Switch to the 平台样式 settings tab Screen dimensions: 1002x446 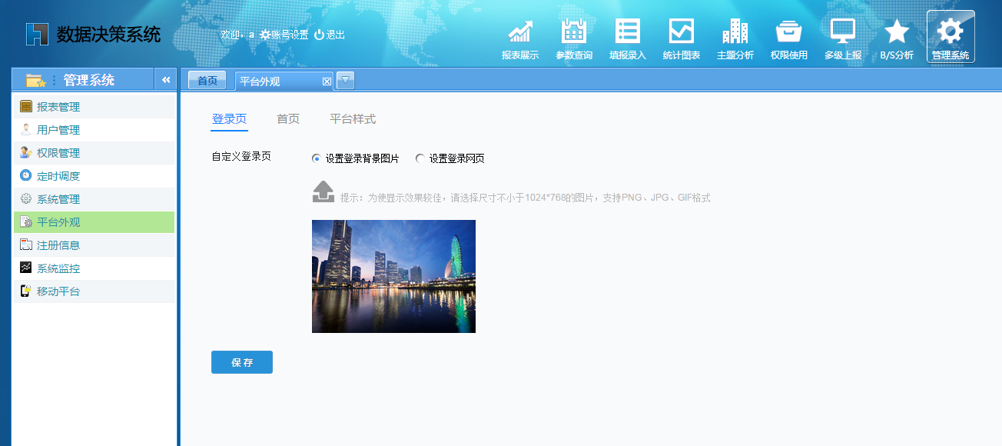click(353, 119)
